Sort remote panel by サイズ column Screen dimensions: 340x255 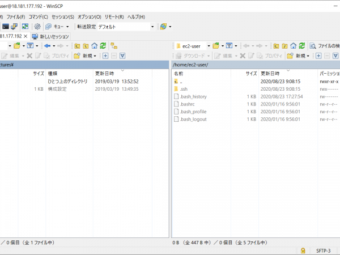click(245, 74)
